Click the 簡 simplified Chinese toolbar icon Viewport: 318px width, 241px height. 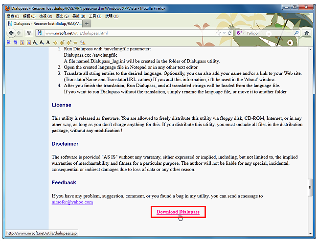[15, 42]
